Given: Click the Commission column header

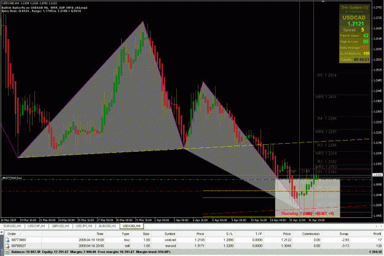Looking at the screenshot, I should pyautogui.click(x=310, y=234).
